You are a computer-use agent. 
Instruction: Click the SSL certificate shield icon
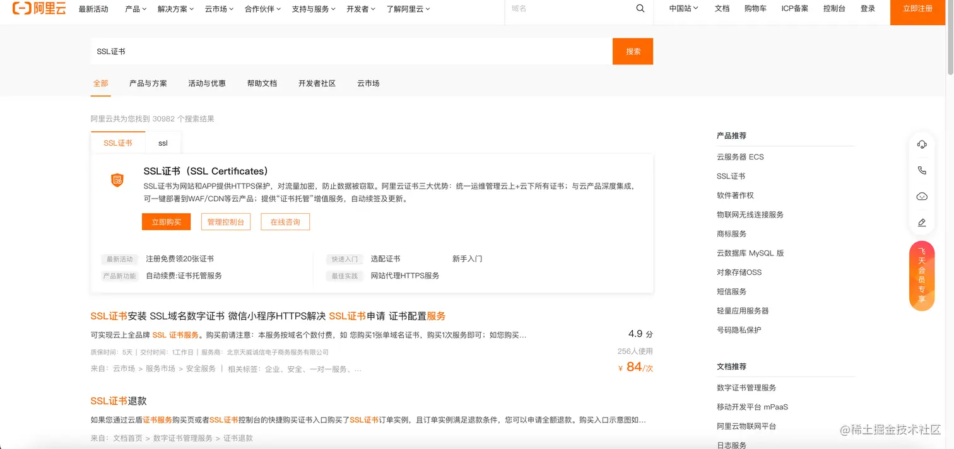tap(117, 180)
